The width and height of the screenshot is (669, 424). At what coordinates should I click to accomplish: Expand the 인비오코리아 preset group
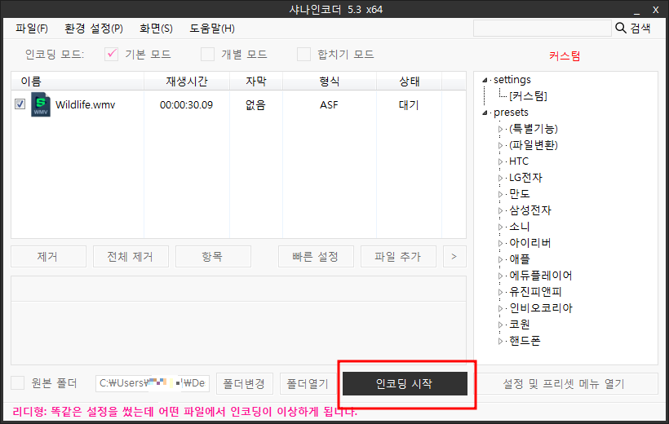pyautogui.click(x=500, y=308)
